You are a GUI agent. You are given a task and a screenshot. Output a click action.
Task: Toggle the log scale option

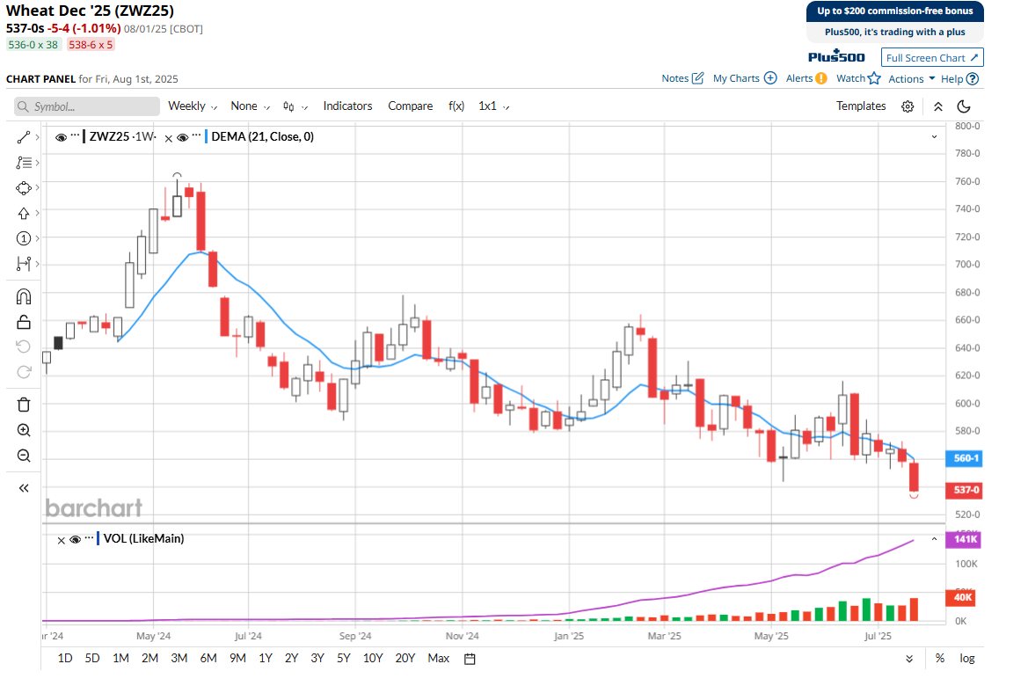966,659
